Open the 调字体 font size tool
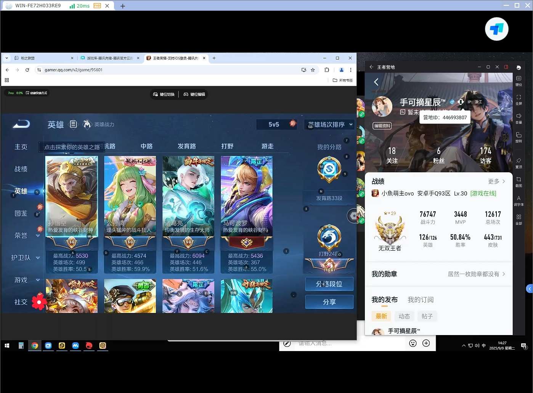The height and width of the screenshot is (393, 533). pyautogui.click(x=519, y=201)
